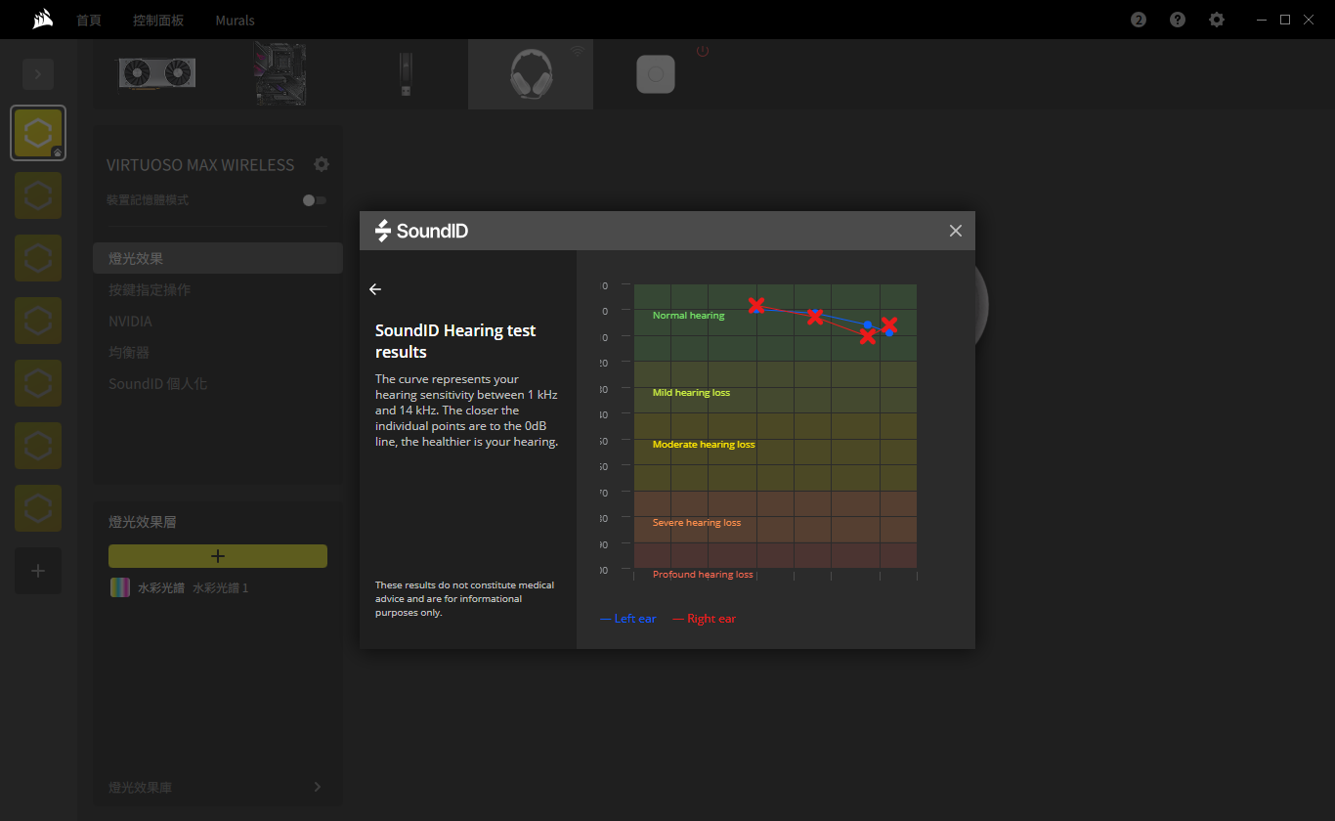Screen dimensions: 1335x821
Task: Click the wireless signal icon on headset tile
Action: pos(578,51)
